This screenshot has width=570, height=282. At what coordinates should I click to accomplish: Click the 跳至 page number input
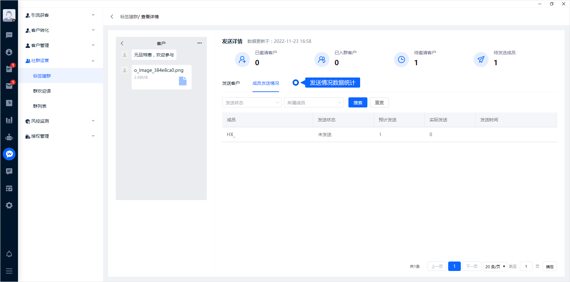[526, 267]
